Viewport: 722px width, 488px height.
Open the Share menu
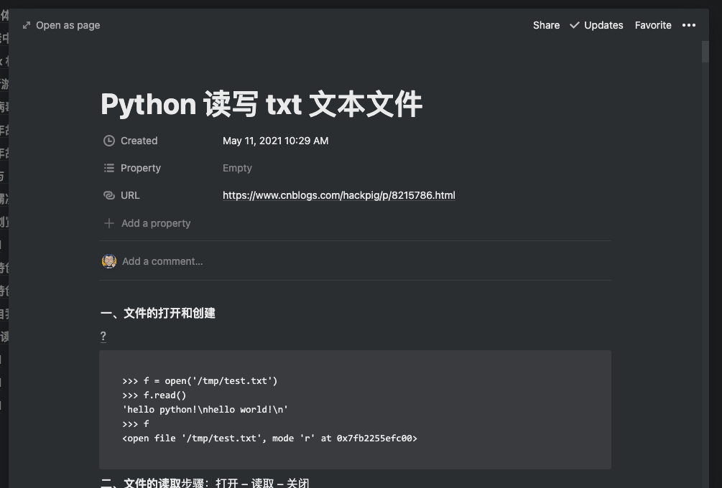(545, 25)
